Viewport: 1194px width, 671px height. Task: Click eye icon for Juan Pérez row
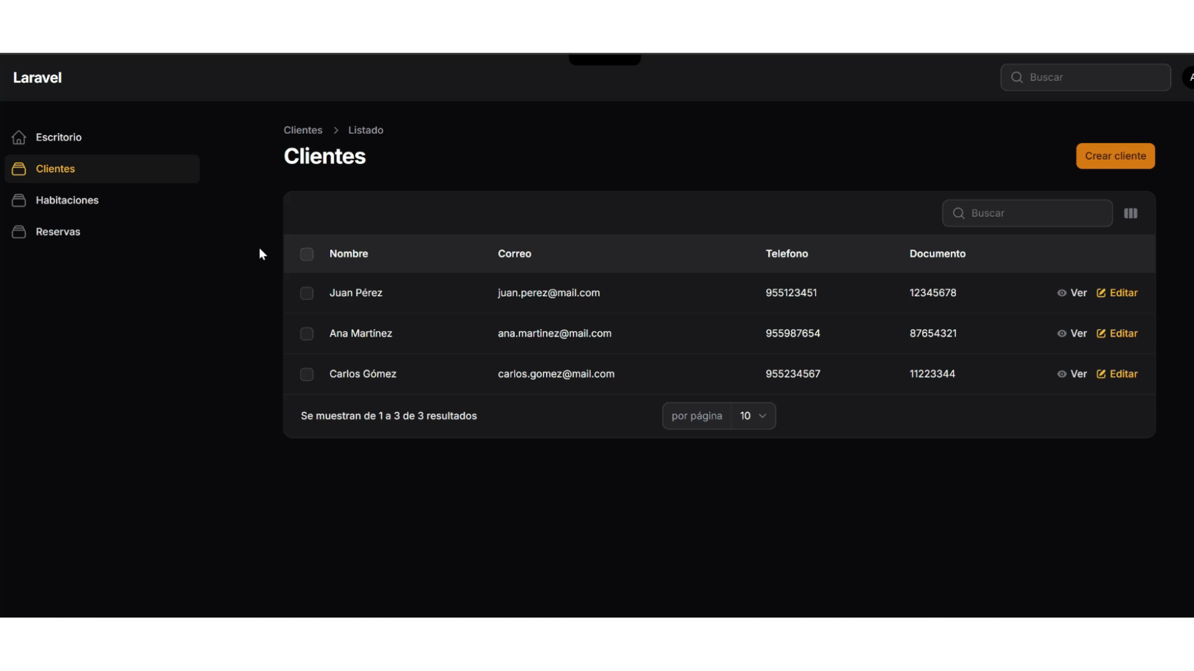coord(1062,293)
